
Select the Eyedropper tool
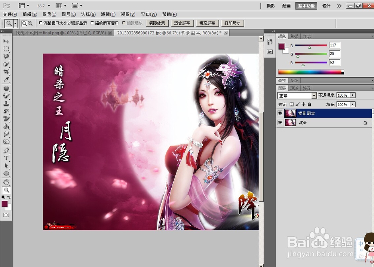point(6,79)
